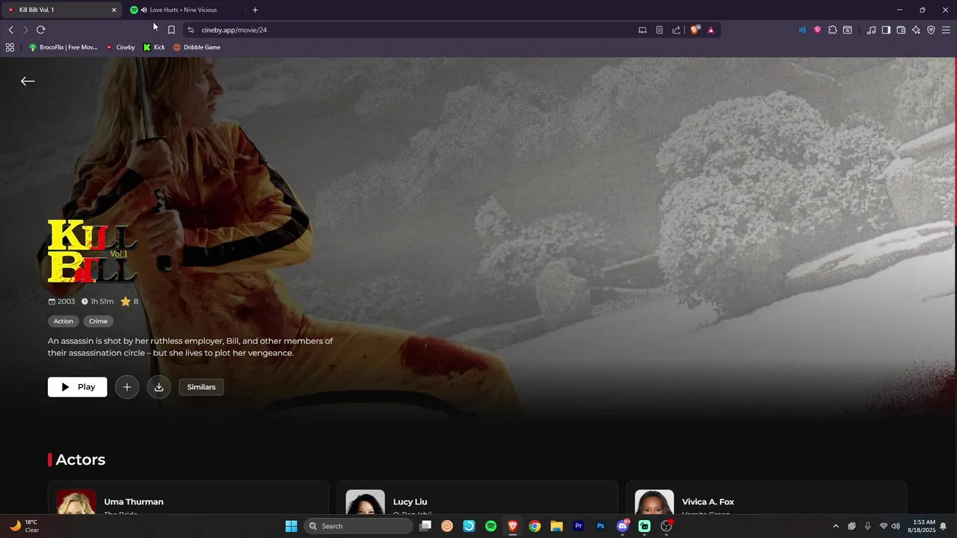Viewport: 957px width, 538px height.
Task: Open the Extensions puzzle menu
Action: (832, 30)
